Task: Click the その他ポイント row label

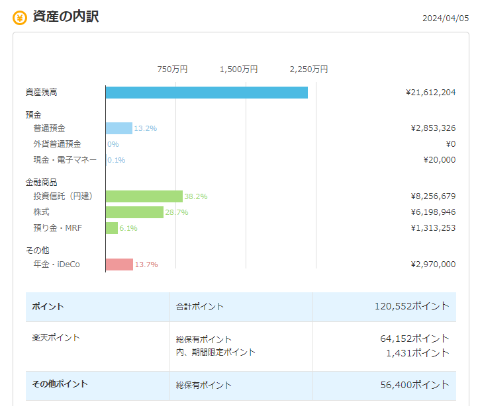Action: (60, 384)
